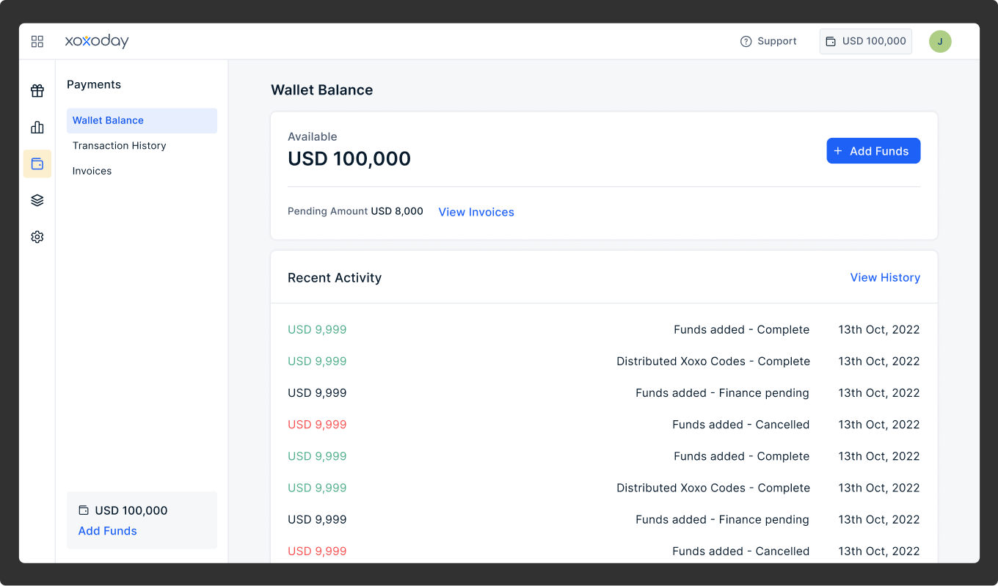Click the Pending Amount USD 8,000 text

355,211
